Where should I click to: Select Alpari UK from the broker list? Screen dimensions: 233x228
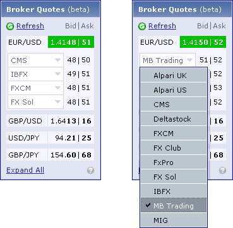coord(174,76)
